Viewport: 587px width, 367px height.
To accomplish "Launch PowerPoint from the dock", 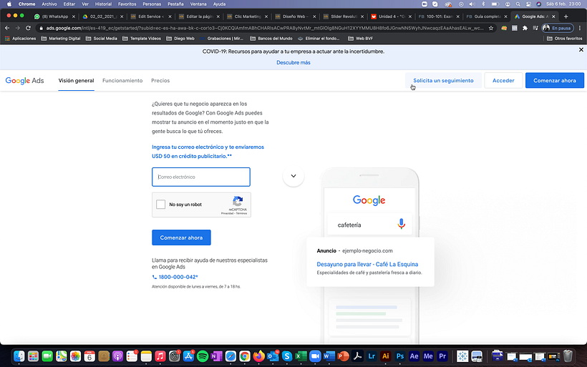I will [344, 356].
